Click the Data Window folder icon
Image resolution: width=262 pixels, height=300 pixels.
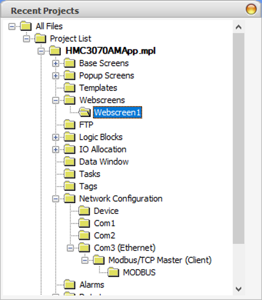click(x=70, y=161)
